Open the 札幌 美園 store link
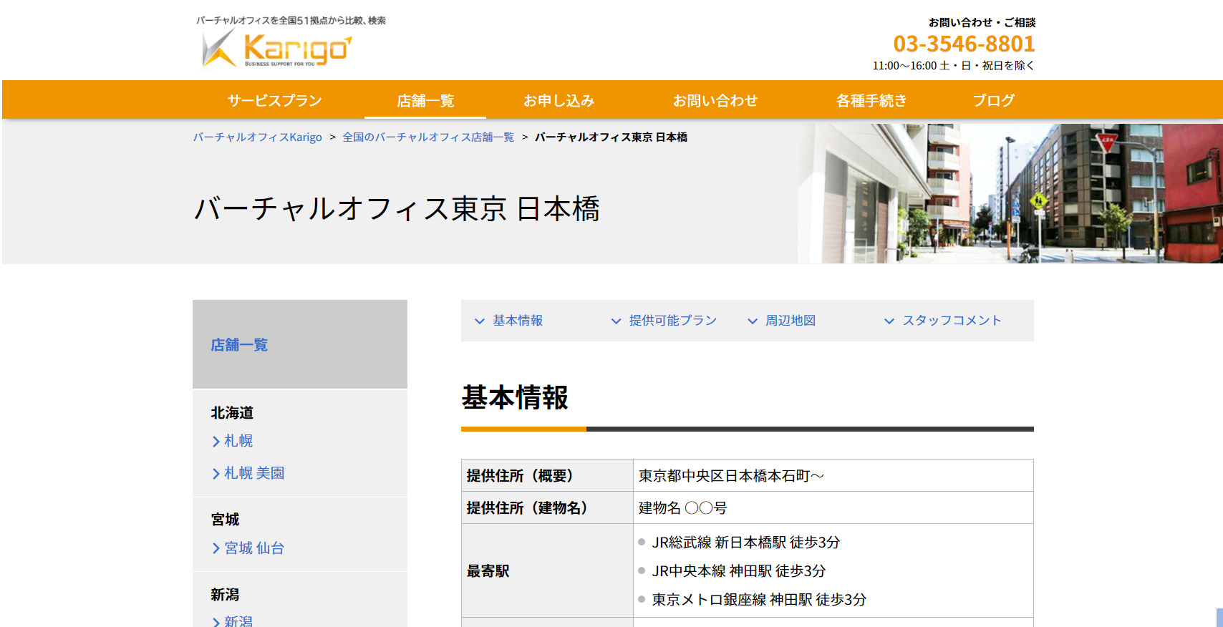The width and height of the screenshot is (1223, 627). tap(254, 473)
